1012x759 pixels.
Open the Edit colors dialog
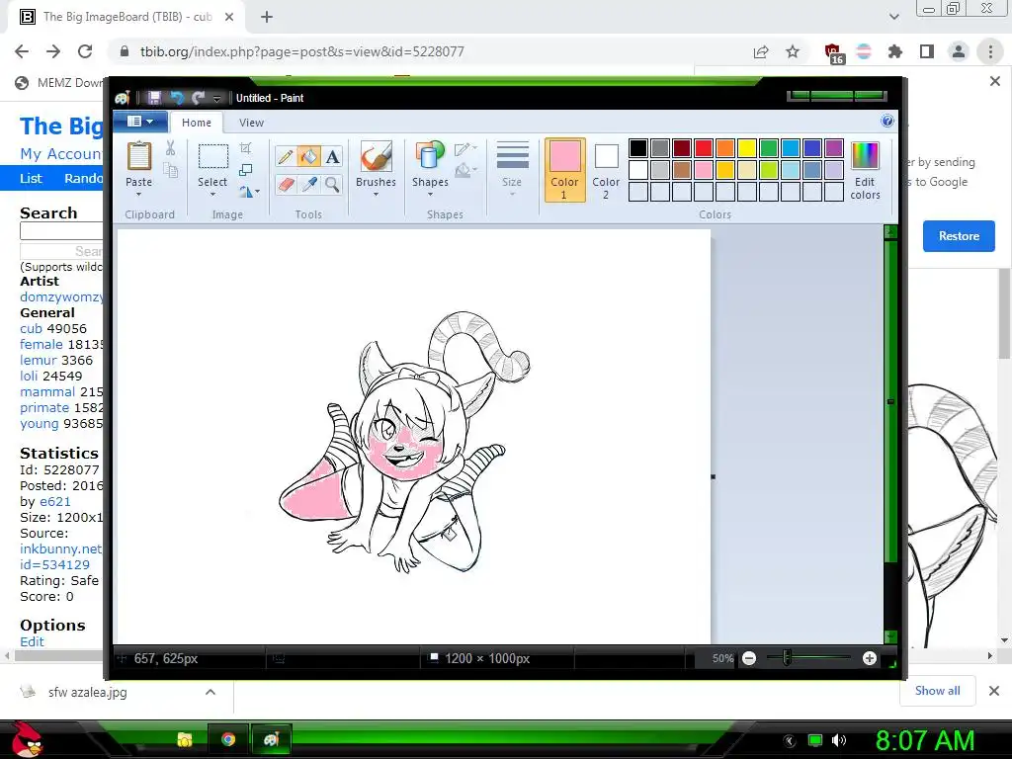(865, 170)
